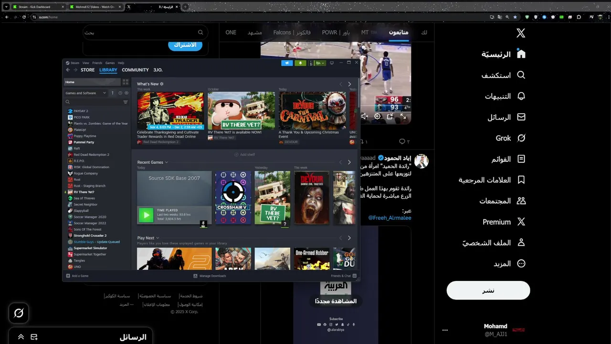Select Sea of Thieves in game list
Viewport: 611px width, 344px height.
[x=84, y=198]
